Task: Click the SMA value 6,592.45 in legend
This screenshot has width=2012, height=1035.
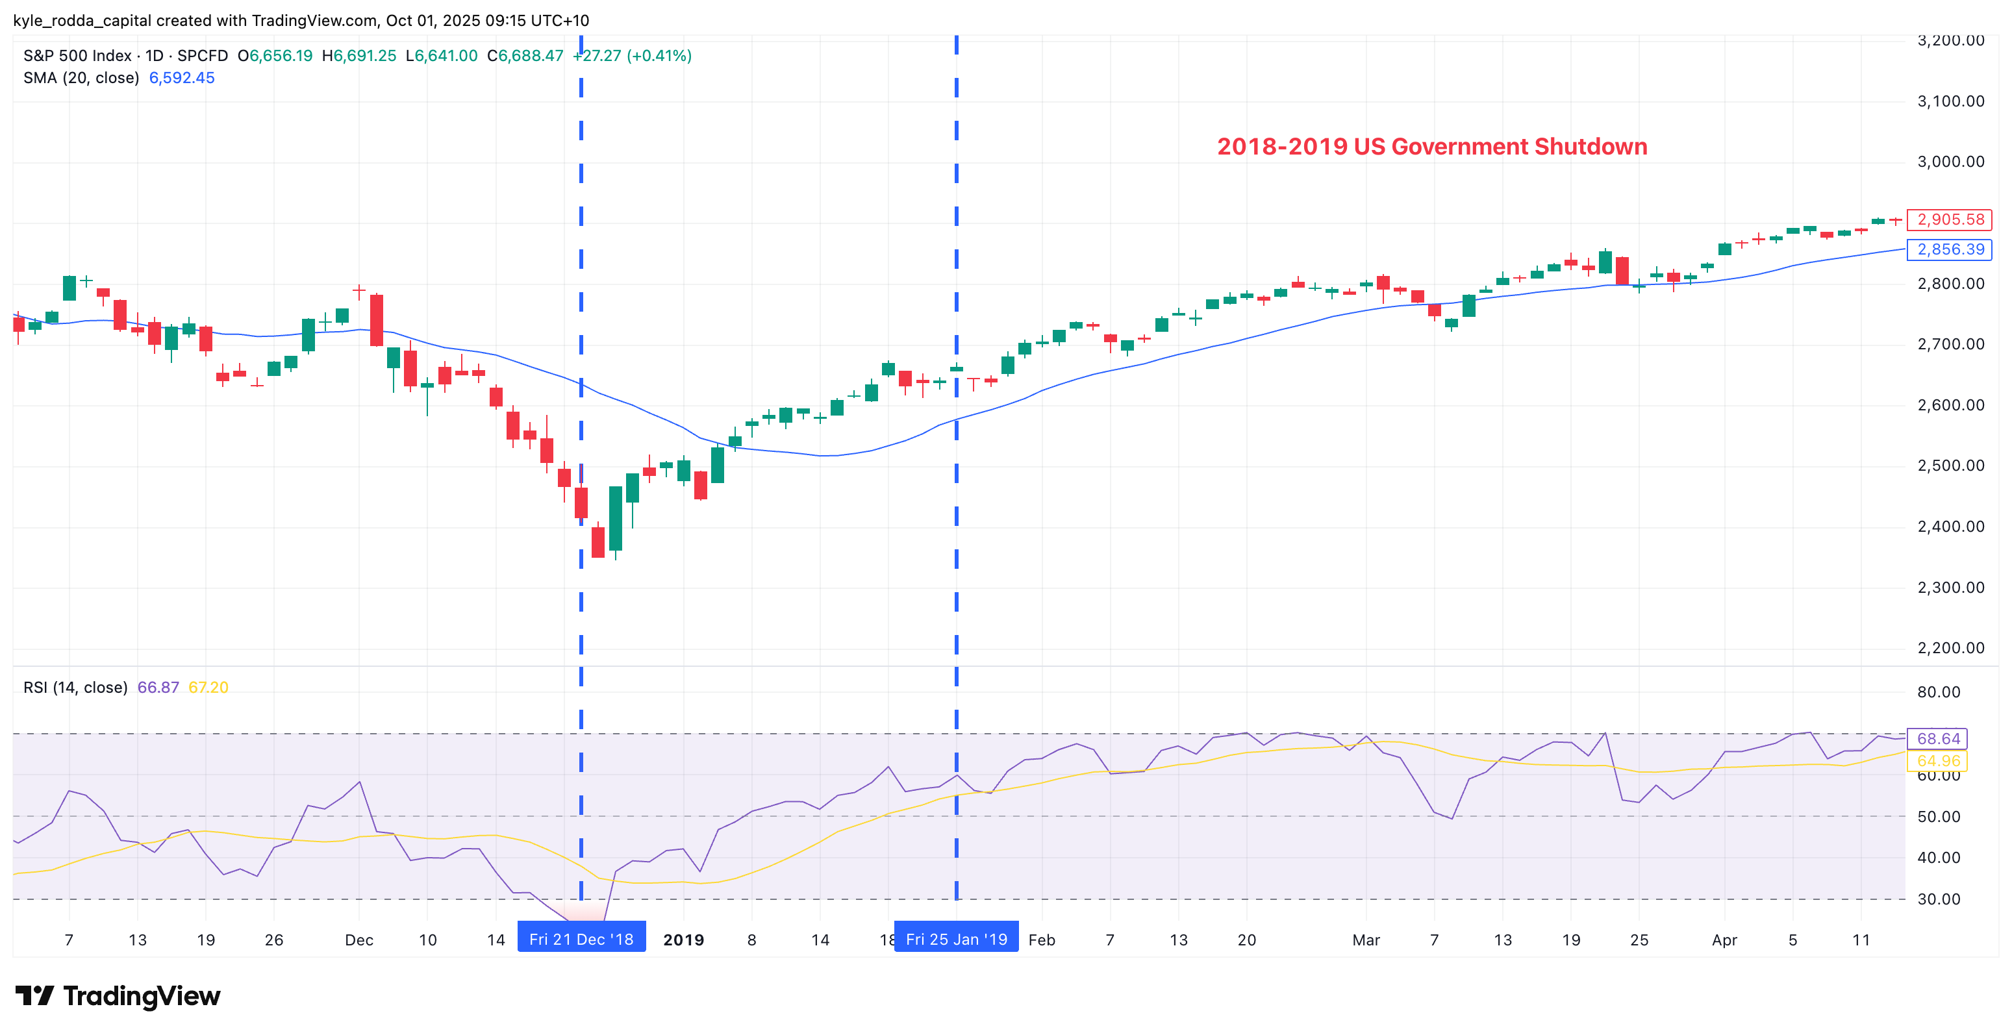Action: coord(181,78)
